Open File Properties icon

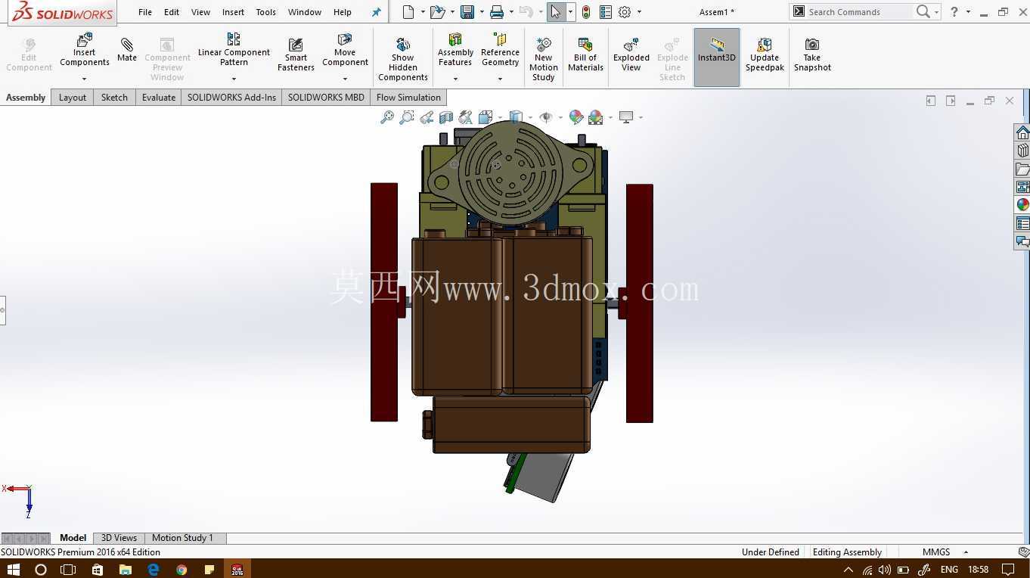(605, 12)
